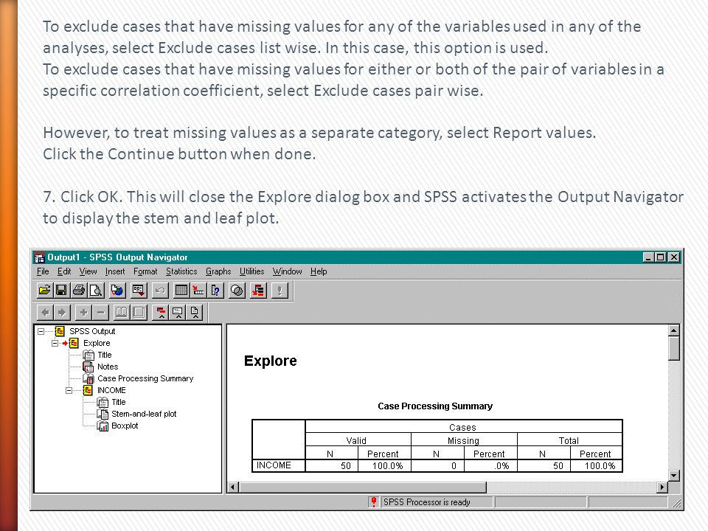This screenshot has width=708, height=531.
Task: Click the vertical scrollbar thumb
Action: click(673, 348)
